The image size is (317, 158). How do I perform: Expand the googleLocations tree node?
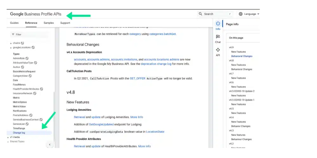11,48
